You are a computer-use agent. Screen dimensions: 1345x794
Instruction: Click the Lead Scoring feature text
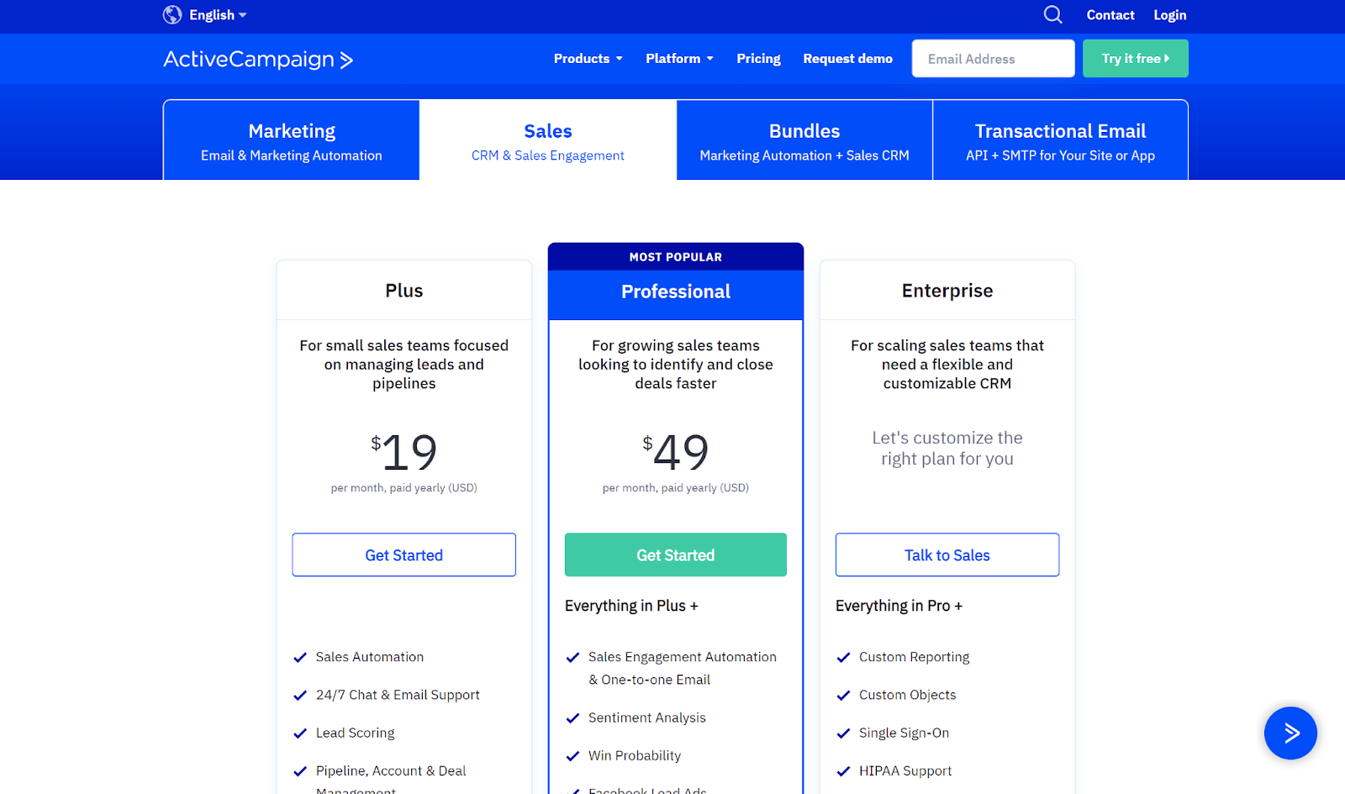click(356, 733)
